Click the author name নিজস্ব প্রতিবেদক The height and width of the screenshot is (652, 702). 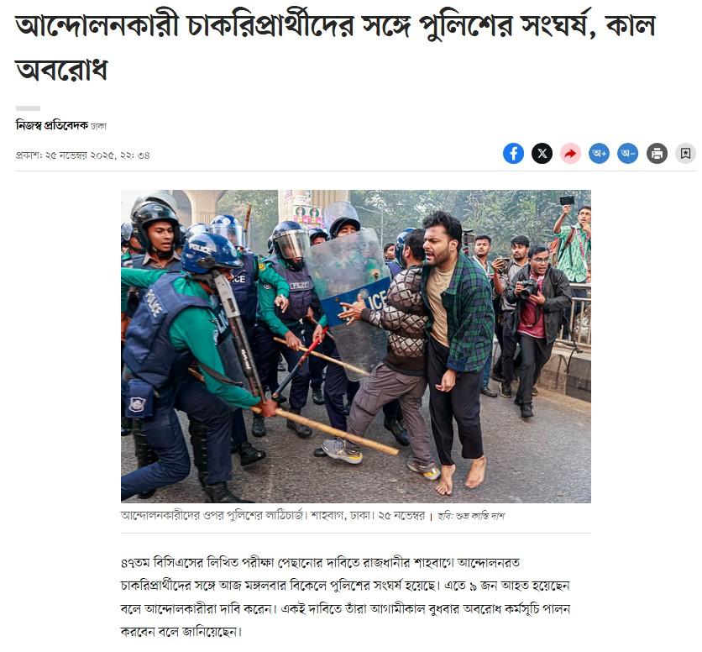[x=52, y=125]
